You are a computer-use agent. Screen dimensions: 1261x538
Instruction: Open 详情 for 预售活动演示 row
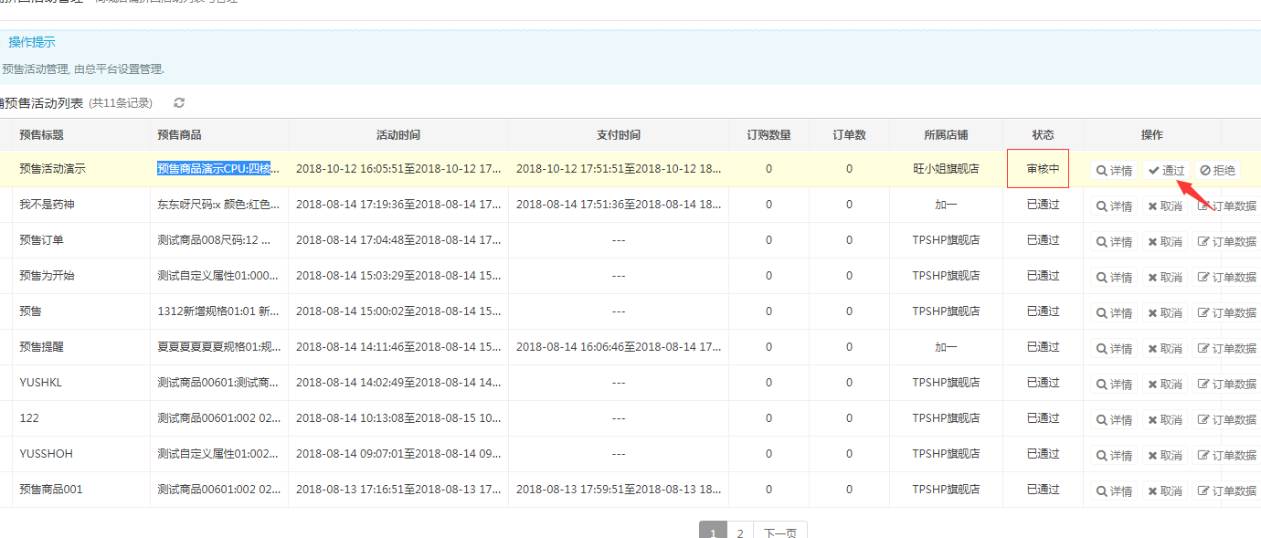[1114, 171]
